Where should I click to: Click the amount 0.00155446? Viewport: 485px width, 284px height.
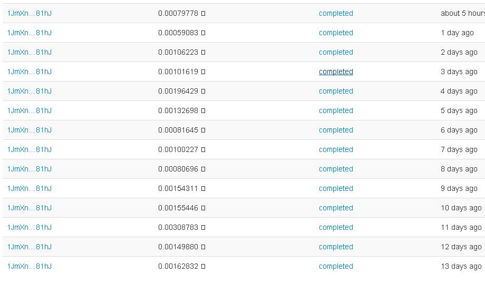tap(178, 208)
